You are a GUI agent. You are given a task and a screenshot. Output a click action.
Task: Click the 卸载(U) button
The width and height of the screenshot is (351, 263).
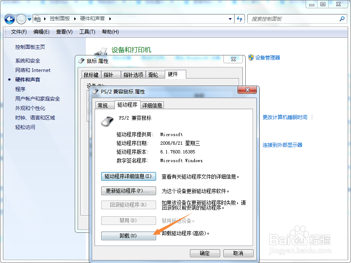coord(128,236)
